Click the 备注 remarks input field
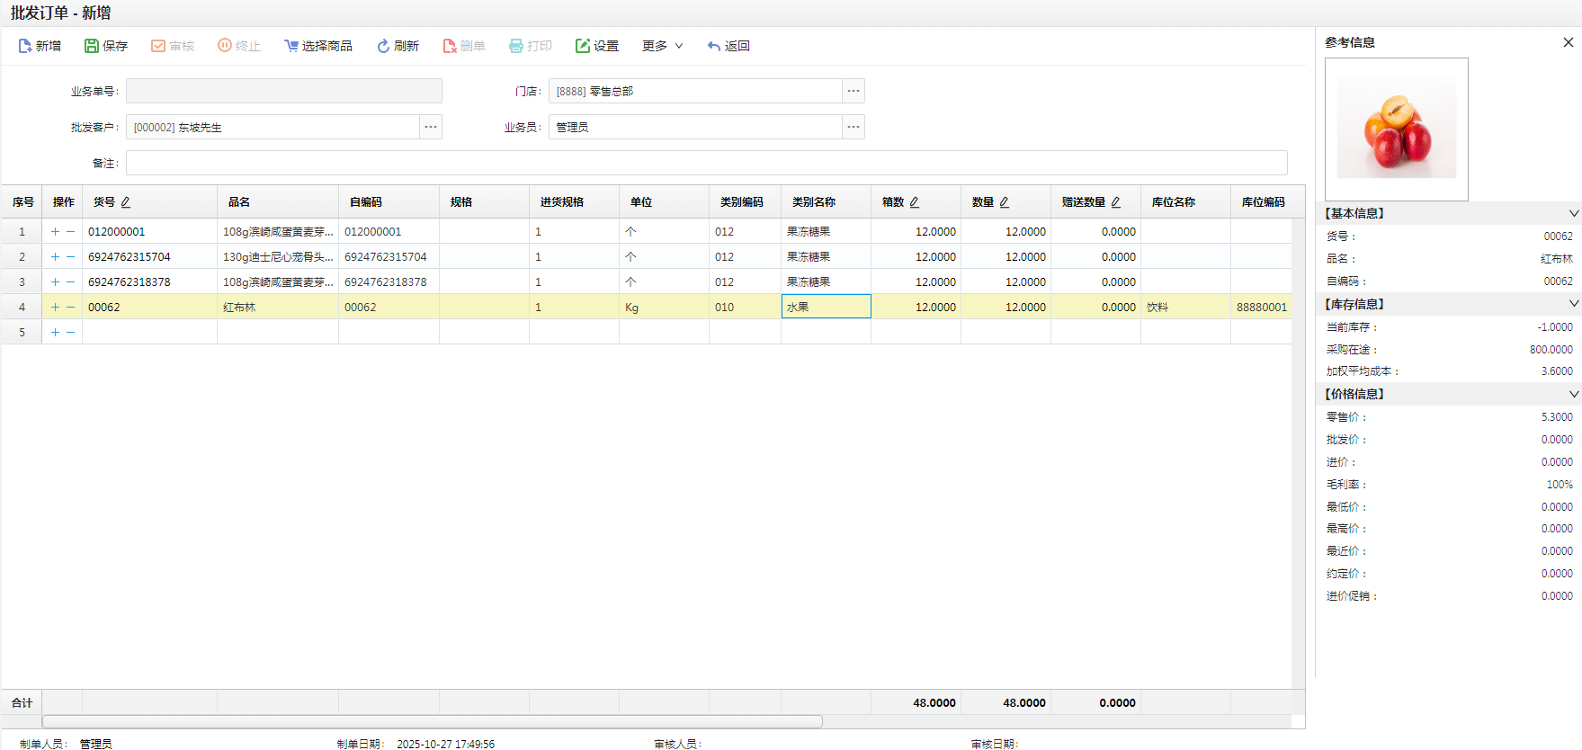The image size is (1582, 750). coord(706,163)
